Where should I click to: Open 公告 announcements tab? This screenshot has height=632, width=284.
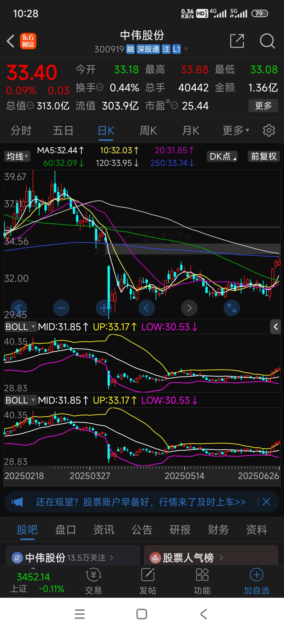142,530
